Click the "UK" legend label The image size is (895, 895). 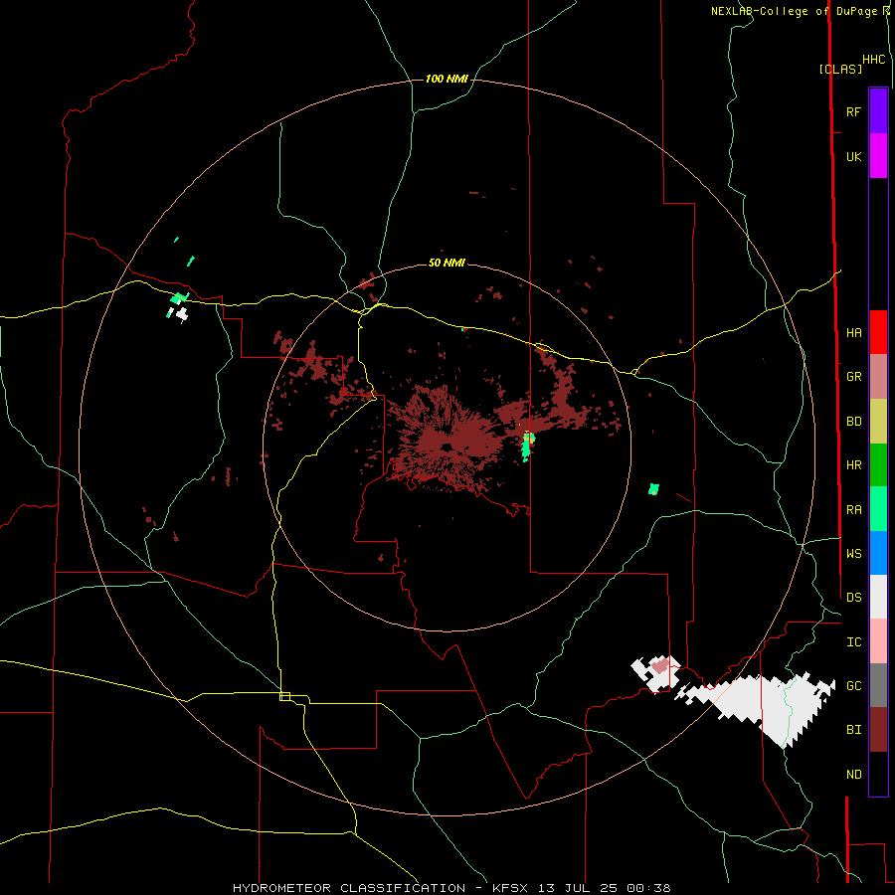853,156
